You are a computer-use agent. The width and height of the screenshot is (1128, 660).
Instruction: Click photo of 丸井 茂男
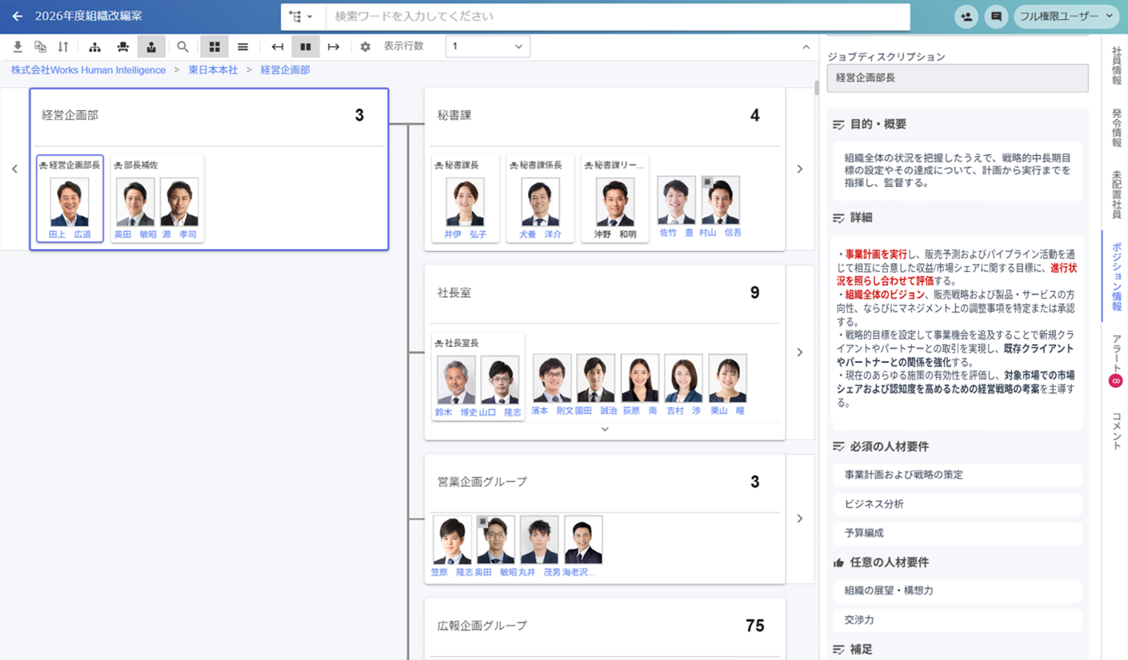click(539, 540)
